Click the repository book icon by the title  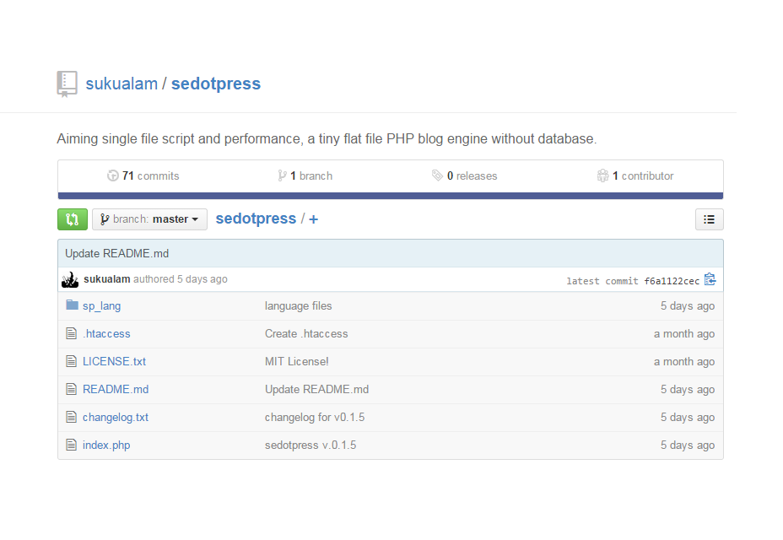pyautogui.click(x=67, y=84)
